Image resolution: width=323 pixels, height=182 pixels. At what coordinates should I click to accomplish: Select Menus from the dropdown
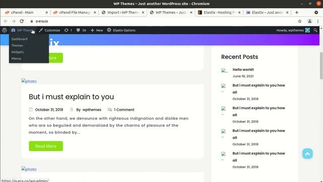tap(16, 59)
